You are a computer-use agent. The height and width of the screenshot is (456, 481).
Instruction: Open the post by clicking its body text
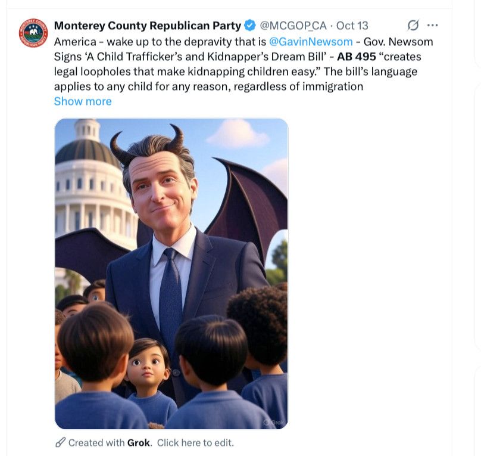point(243,64)
